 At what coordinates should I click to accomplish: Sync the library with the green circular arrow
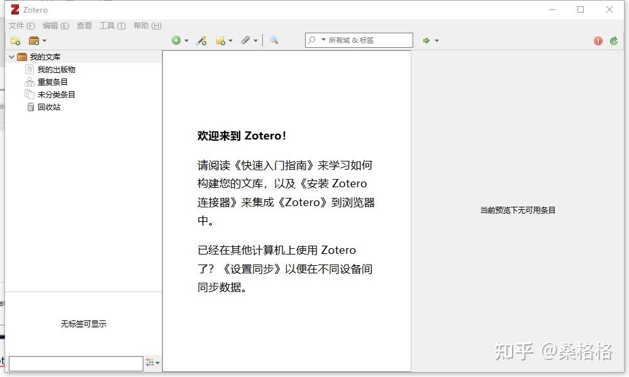click(x=613, y=40)
